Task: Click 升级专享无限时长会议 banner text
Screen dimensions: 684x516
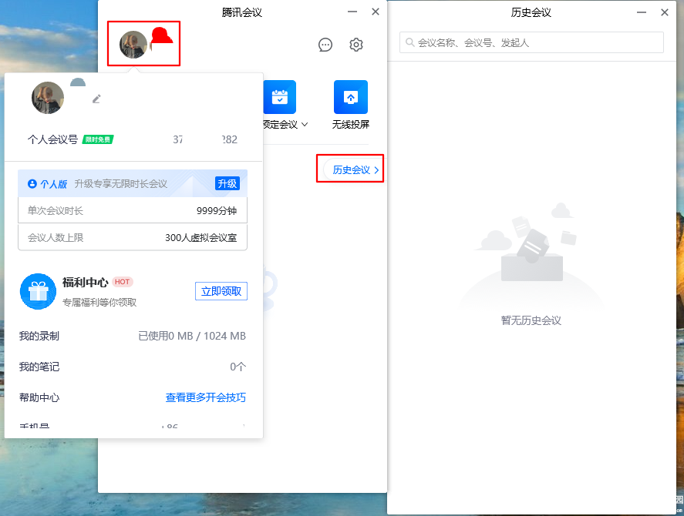Action: point(121,184)
